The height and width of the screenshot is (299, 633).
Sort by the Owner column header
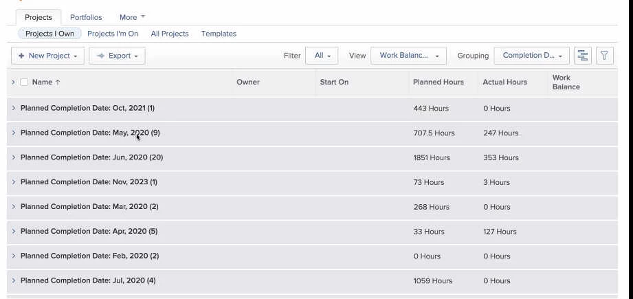[248, 82]
